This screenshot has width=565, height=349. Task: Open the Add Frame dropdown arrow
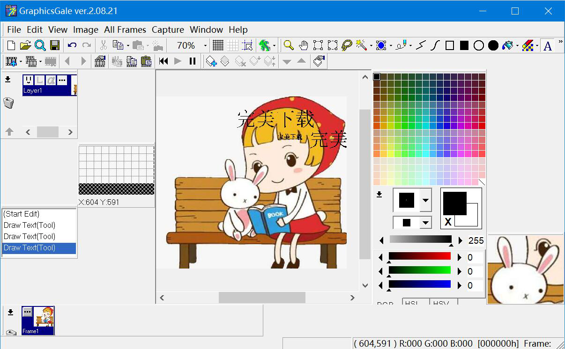point(21,61)
